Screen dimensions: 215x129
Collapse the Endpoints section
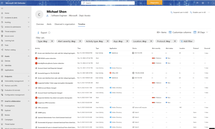[x=29, y=76]
